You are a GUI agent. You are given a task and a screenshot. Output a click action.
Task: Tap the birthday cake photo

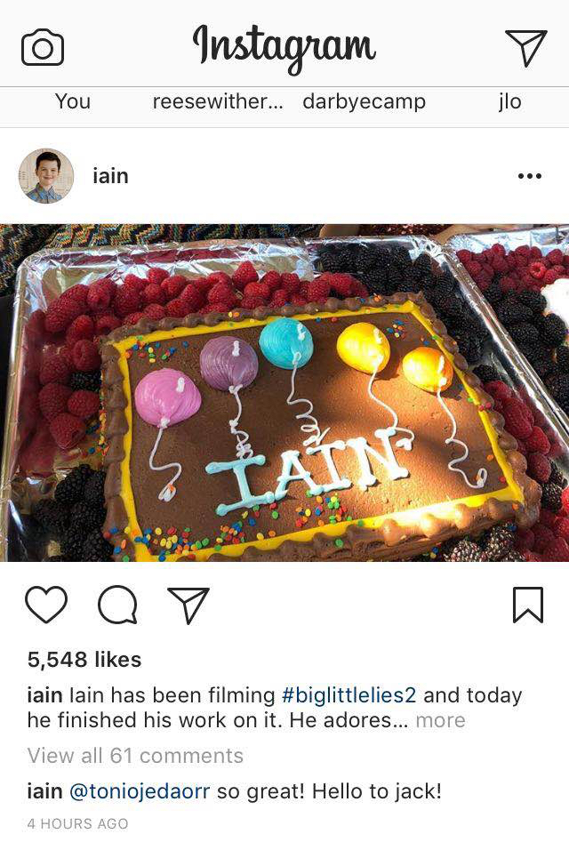(x=284, y=393)
